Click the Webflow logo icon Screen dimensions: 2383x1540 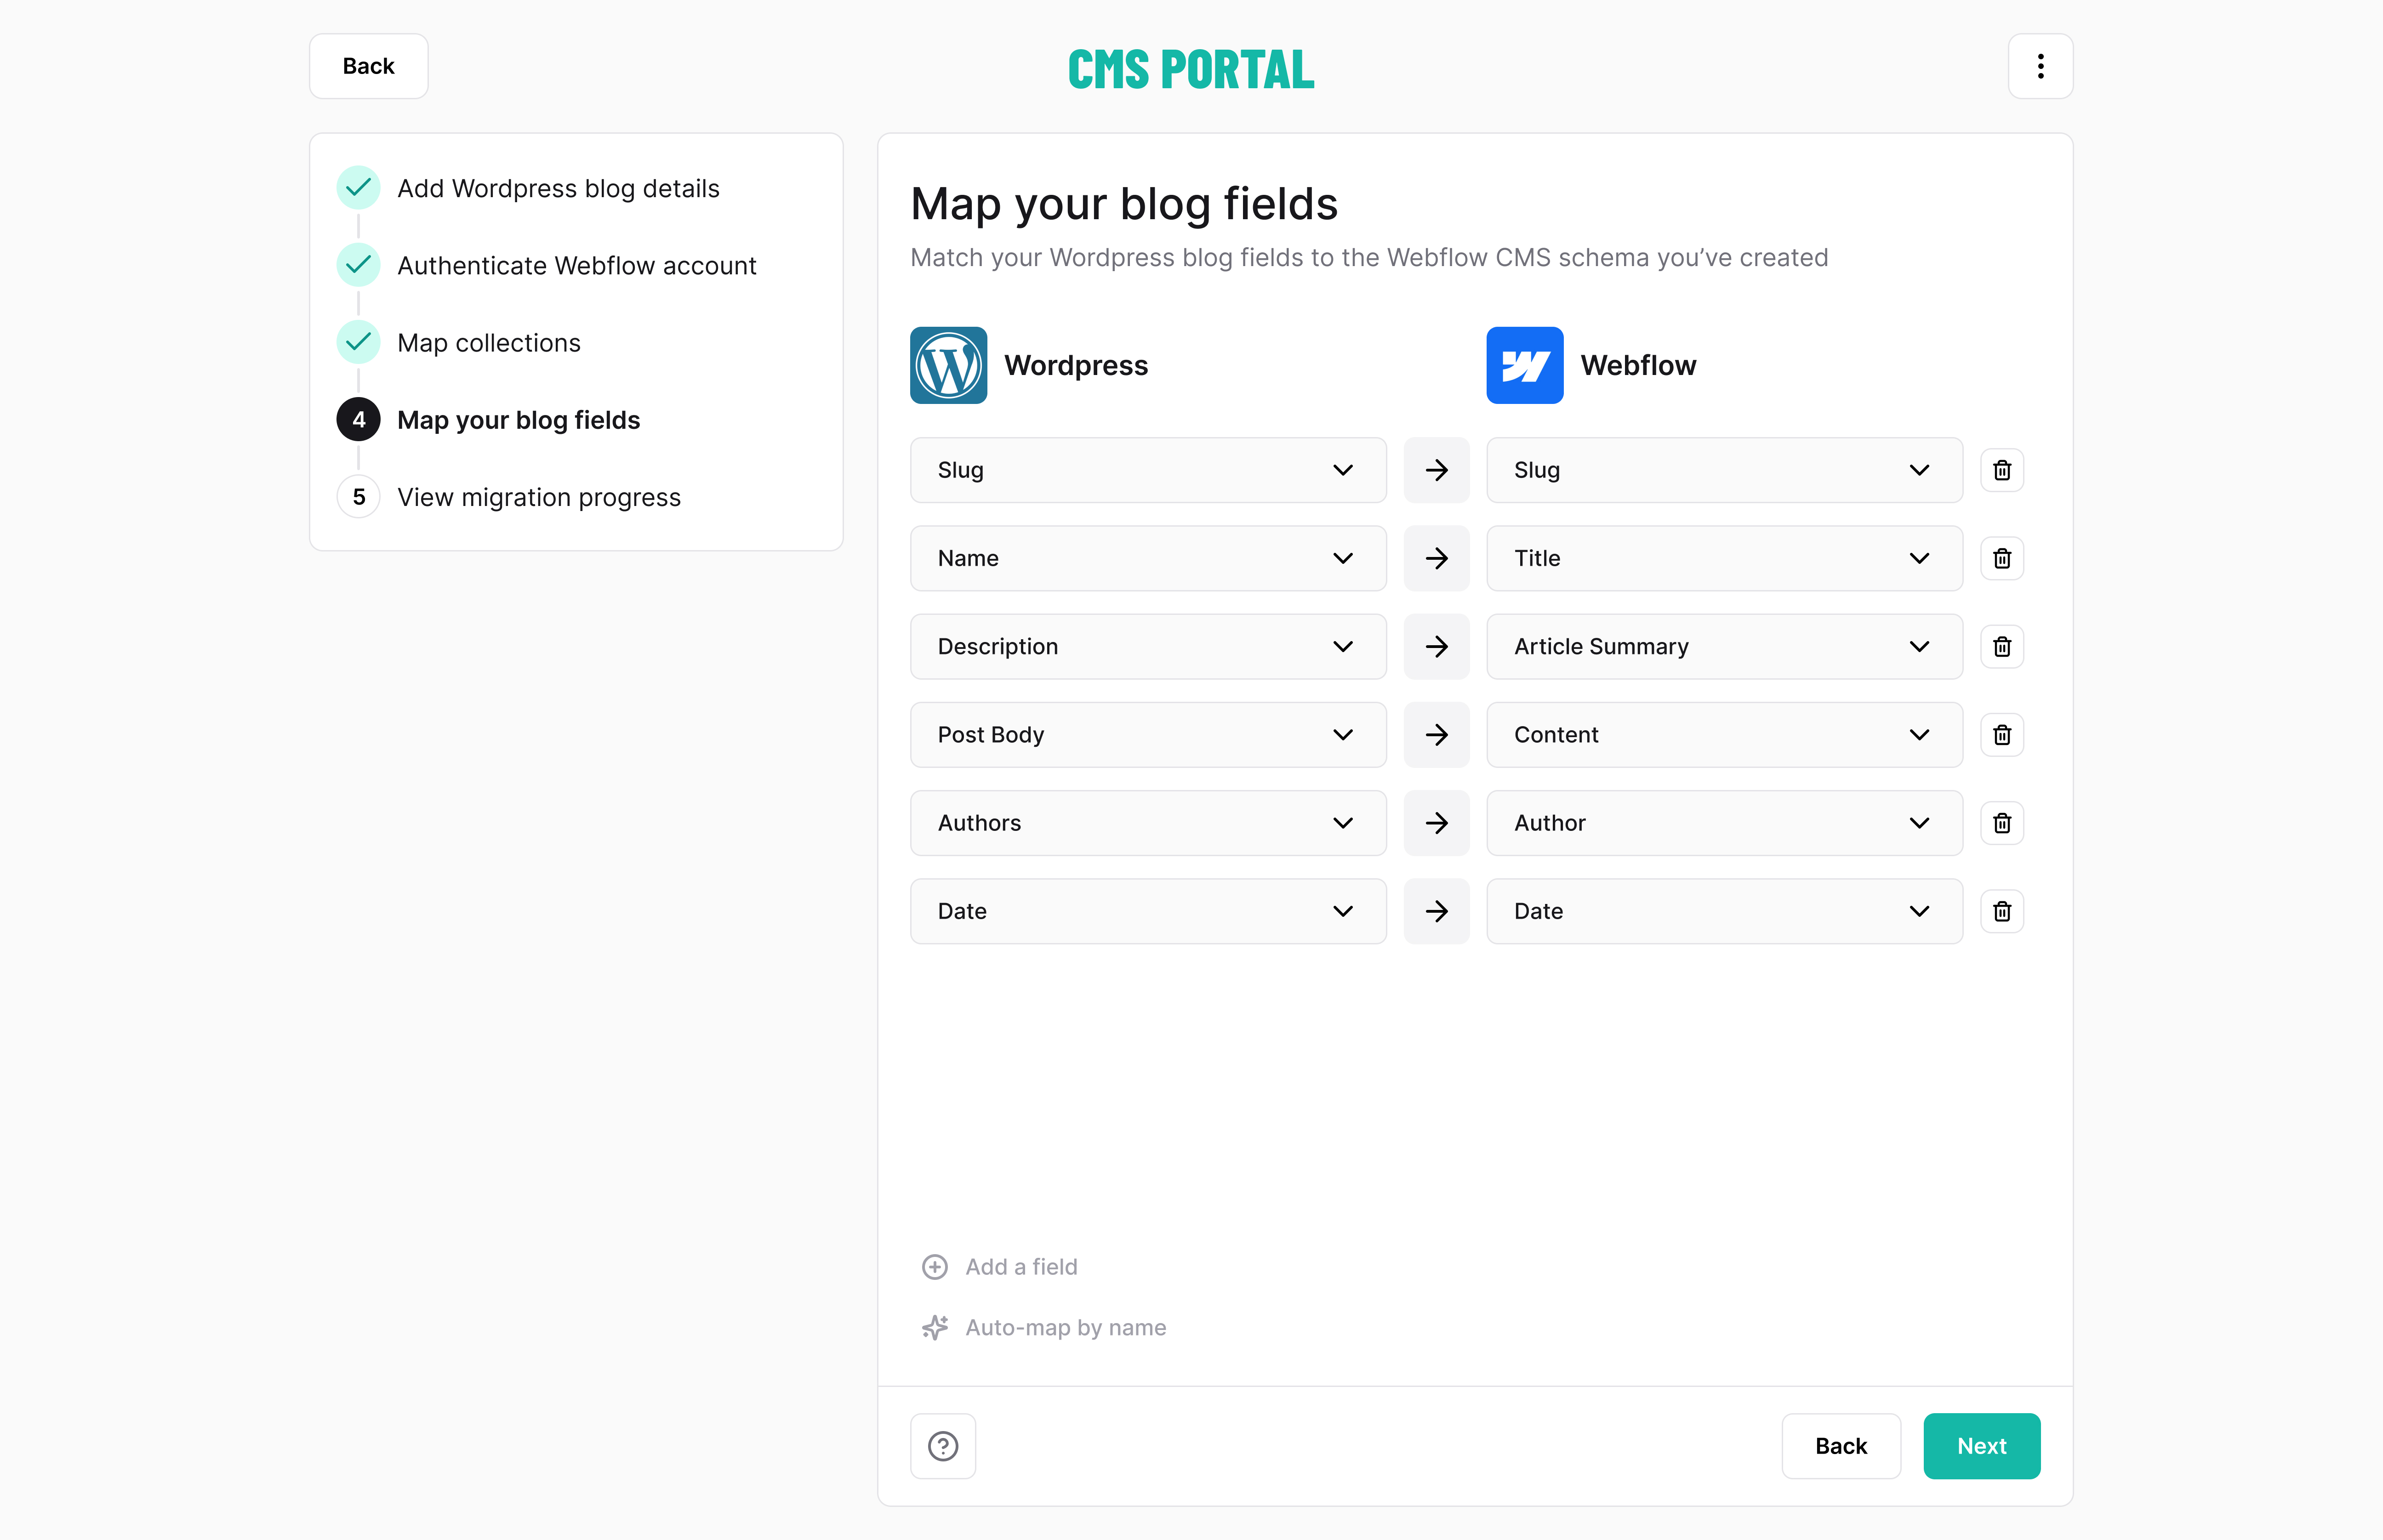1524,365
